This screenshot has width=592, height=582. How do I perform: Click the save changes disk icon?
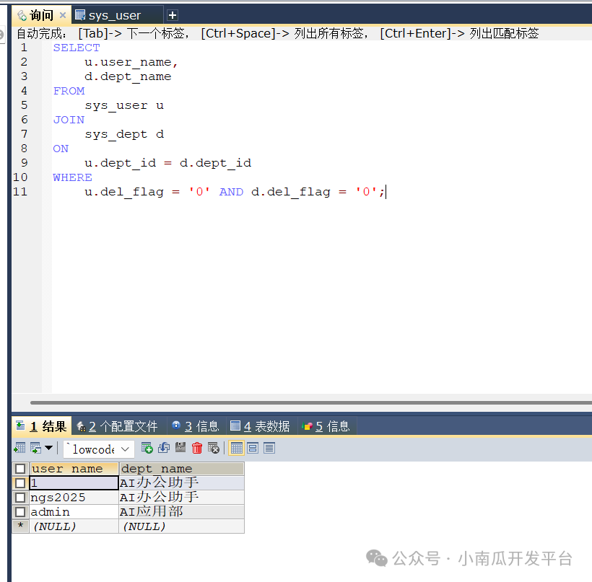[x=180, y=448]
